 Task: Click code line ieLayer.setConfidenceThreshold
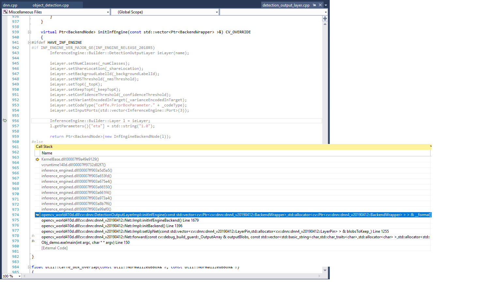[x=110, y=95]
